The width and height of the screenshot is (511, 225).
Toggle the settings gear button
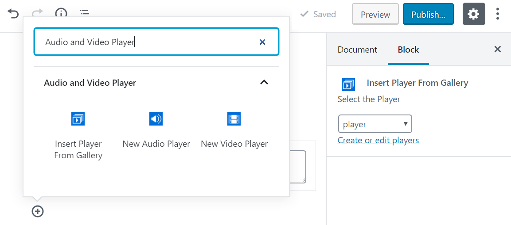(474, 14)
